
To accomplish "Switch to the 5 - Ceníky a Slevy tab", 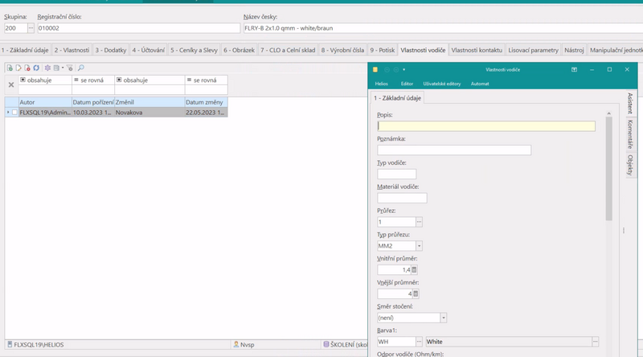I will pos(194,50).
